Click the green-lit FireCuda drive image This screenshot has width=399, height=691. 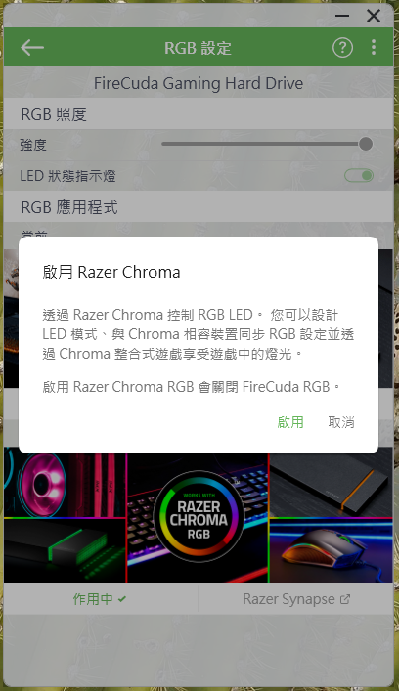pos(65,551)
